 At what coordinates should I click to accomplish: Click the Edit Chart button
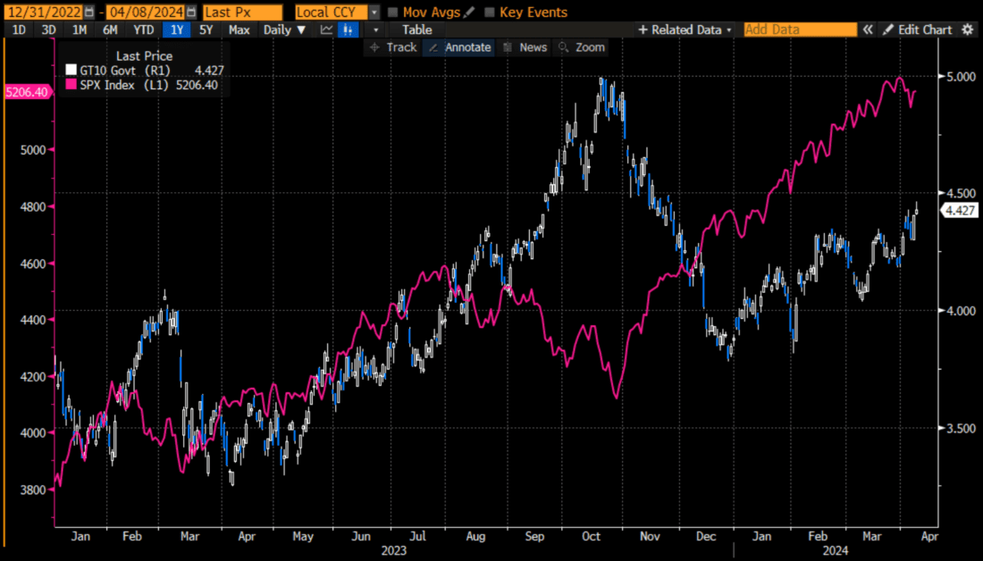918,29
